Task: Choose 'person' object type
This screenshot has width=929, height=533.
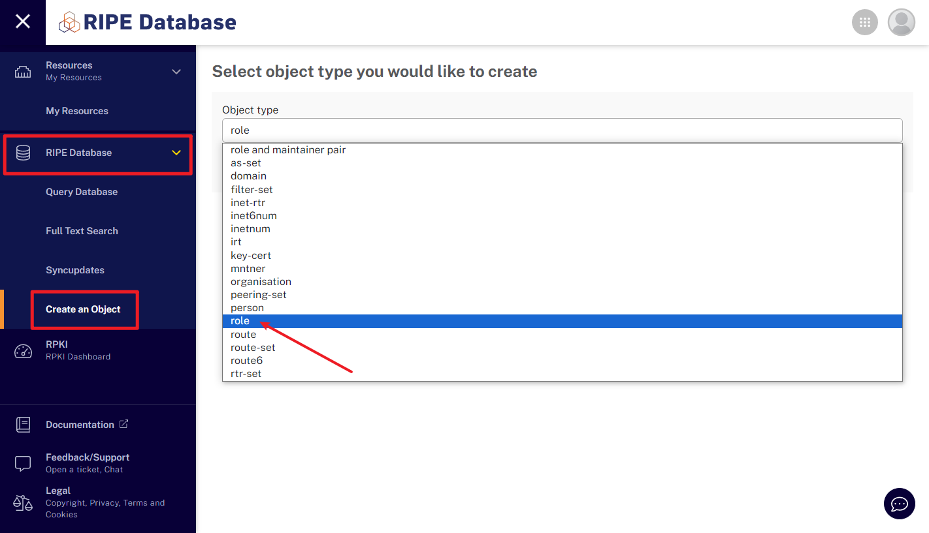Action: pyautogui.click(x=562, y=308)
